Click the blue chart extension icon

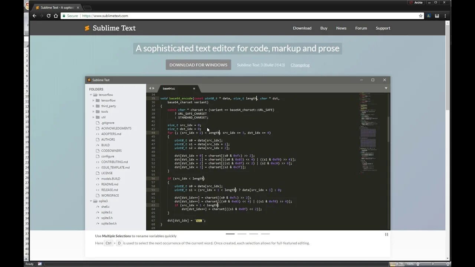(429, 16)
